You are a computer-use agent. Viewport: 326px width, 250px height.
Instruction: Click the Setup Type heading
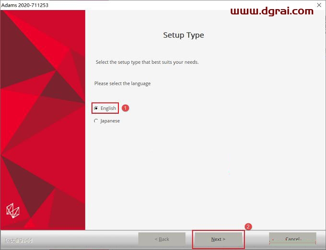tap(183, 35)
